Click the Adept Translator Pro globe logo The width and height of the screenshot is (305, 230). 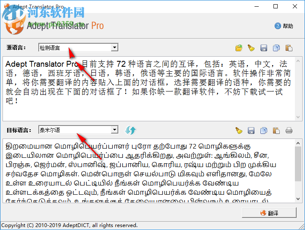[x=14, y=25]
